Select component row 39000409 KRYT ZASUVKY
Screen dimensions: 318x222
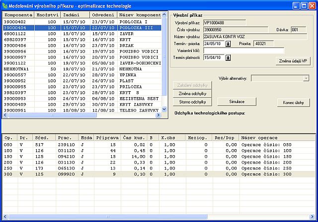click(x=82, y=105)
